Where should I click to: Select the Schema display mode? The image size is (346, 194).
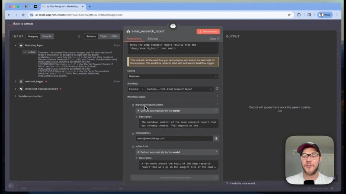[91, 36]
